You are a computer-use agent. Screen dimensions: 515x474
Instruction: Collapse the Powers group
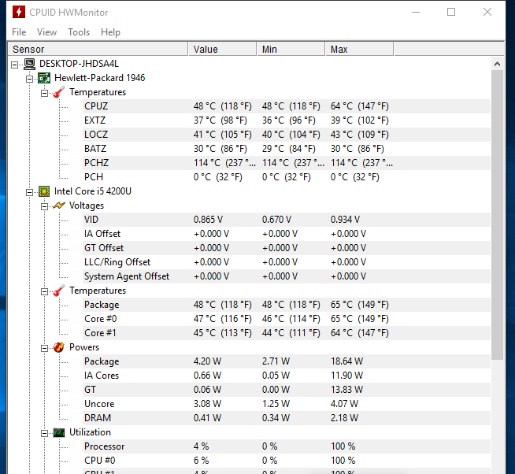pos(44,348)
